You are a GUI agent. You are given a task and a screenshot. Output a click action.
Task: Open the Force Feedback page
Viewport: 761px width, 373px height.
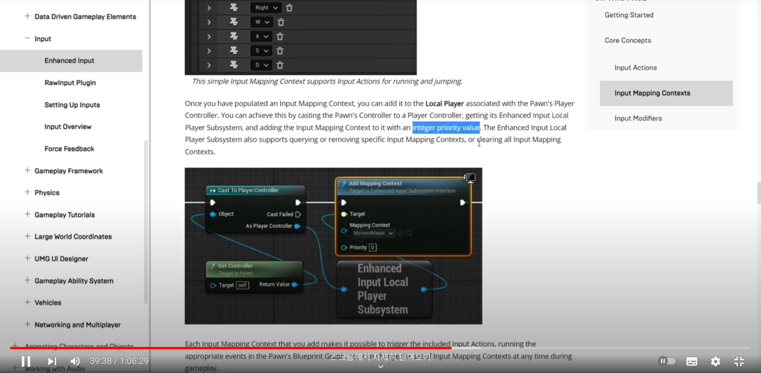pos(69,149)
